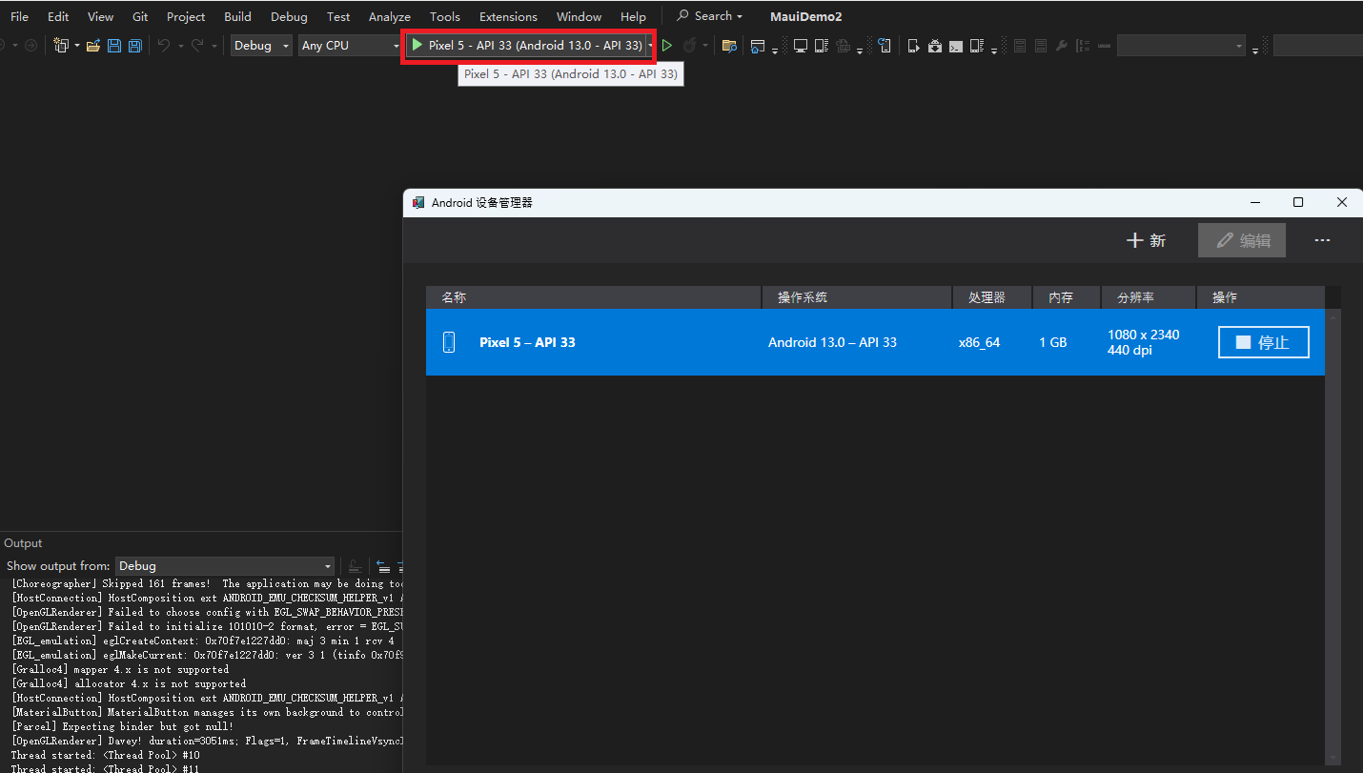This screenshot has width=1363, height=773.
Task: Click the 1080 x 2340 resolution cell
Action: pyautogui.click(x=1144, y=342)
